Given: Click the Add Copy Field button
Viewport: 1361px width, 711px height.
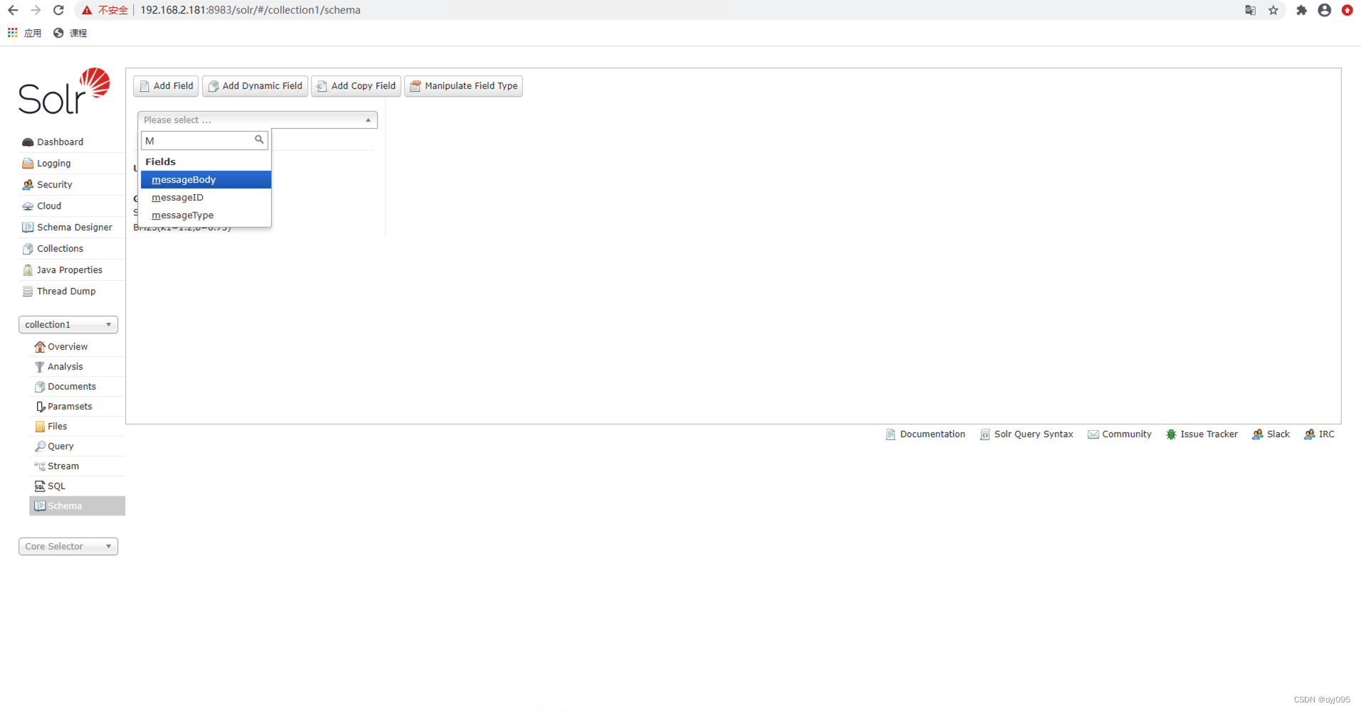Looking at the screenshot, I should 356,86.
